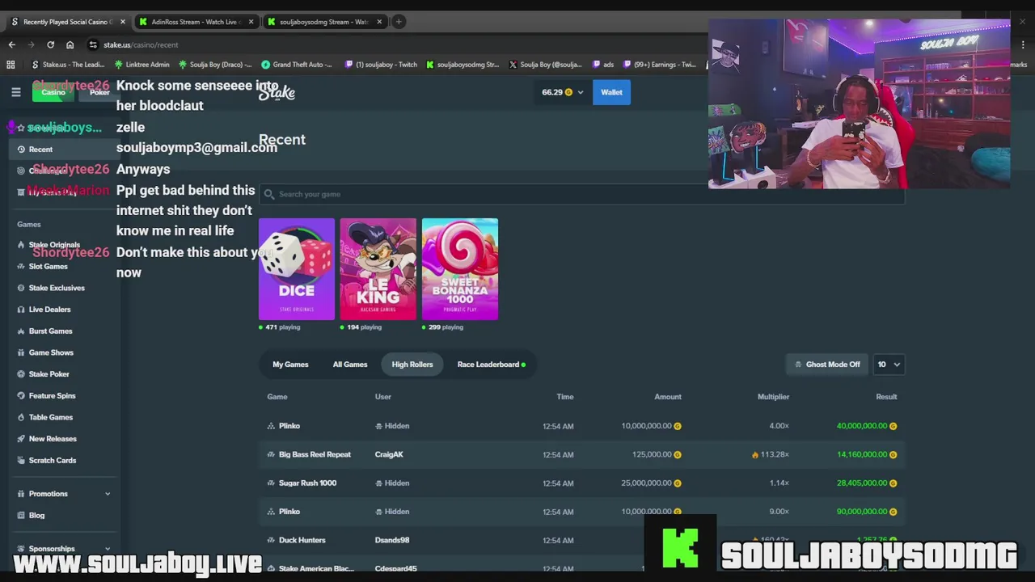Reload the page with refresh icon
Viewport: 1035px width, 582px height.
point(50,44)
